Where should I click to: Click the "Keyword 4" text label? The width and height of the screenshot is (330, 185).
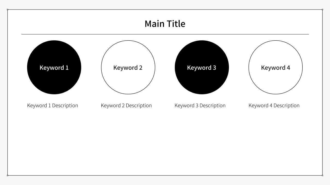point(275,68)
